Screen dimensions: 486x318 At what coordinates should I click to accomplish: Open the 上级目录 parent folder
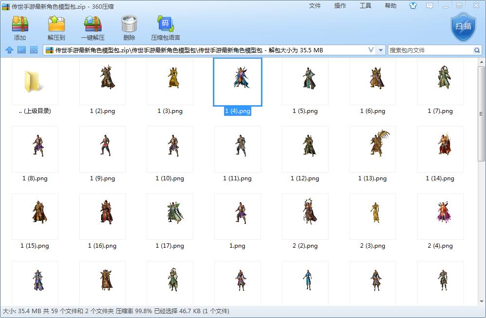(x=35, y=82)
